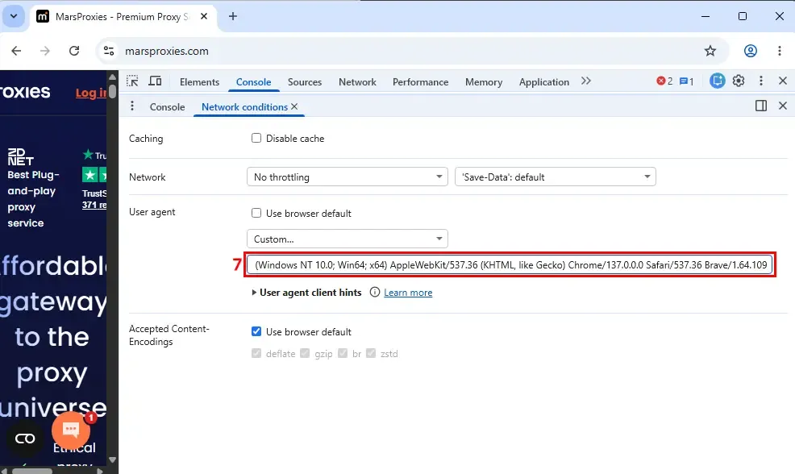This screenshot has width=795, height=474.
Task: Close the DevTools panel
Action: pos(783,81)
